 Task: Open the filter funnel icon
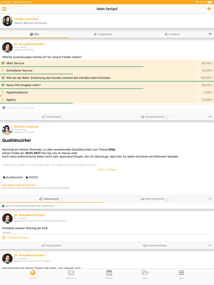pyautogui.click(x=210, y=34)
